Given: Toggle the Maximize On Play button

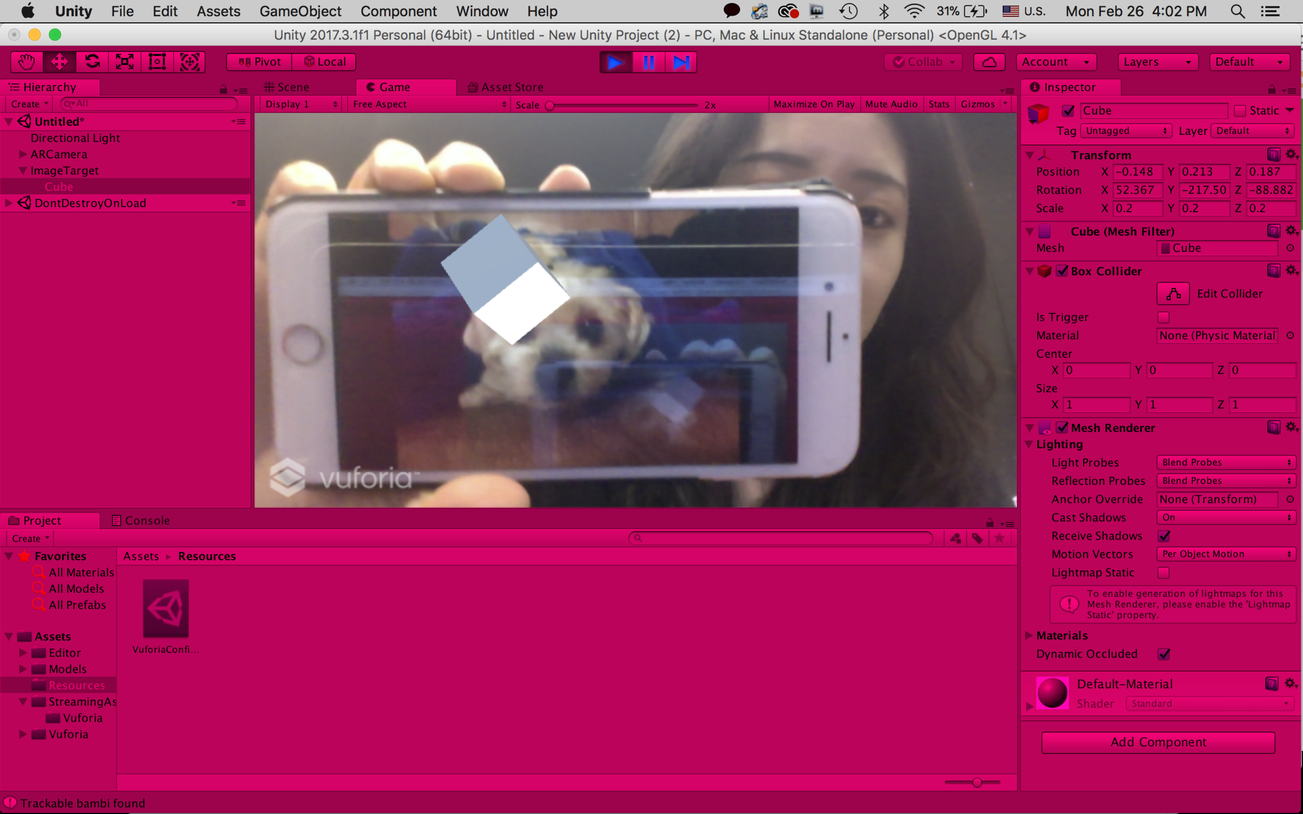Looking at the screenshot, I should tap(814, 105).
